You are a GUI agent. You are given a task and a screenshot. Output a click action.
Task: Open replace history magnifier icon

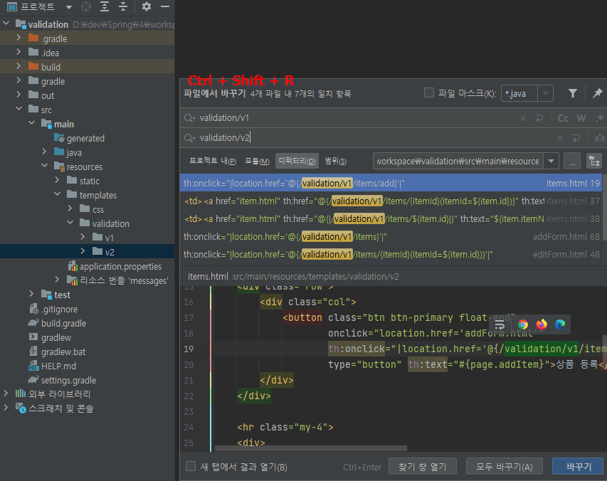tap(190, 138)
